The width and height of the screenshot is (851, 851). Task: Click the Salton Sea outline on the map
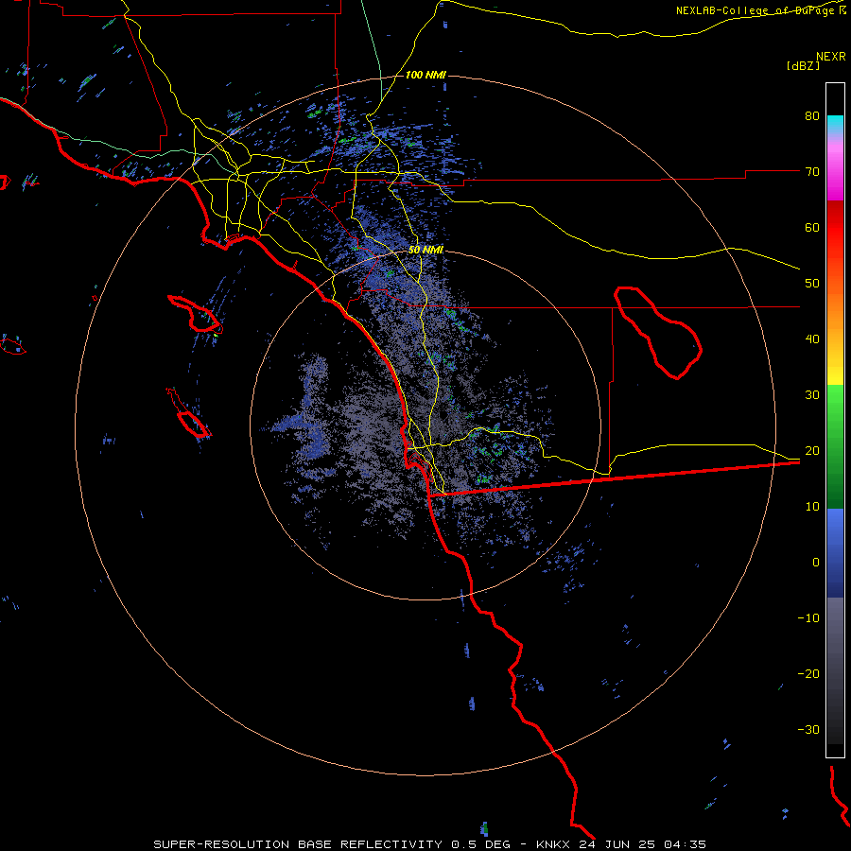[x=658, y=332]
